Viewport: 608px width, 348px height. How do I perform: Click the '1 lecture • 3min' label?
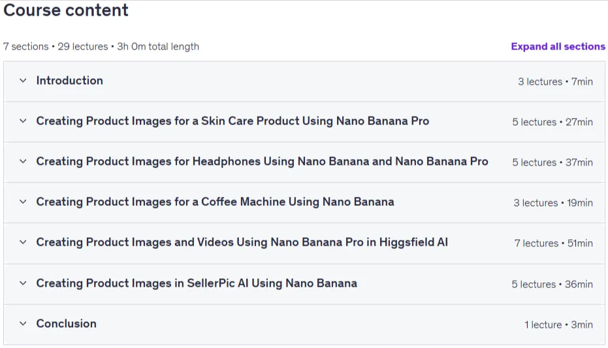558,325
